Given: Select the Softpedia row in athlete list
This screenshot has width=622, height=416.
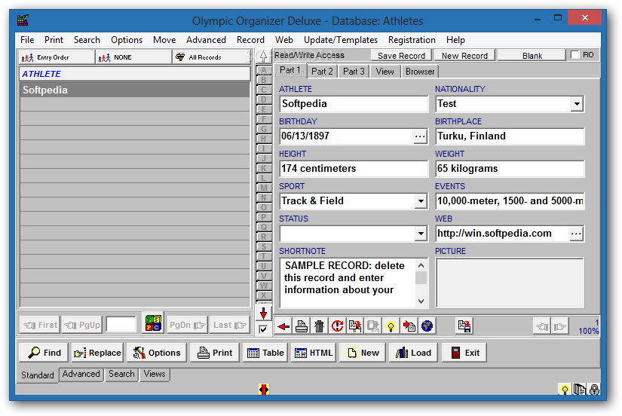Looking at the screenshot, I should pyautogui.click(x=135, y=90).
